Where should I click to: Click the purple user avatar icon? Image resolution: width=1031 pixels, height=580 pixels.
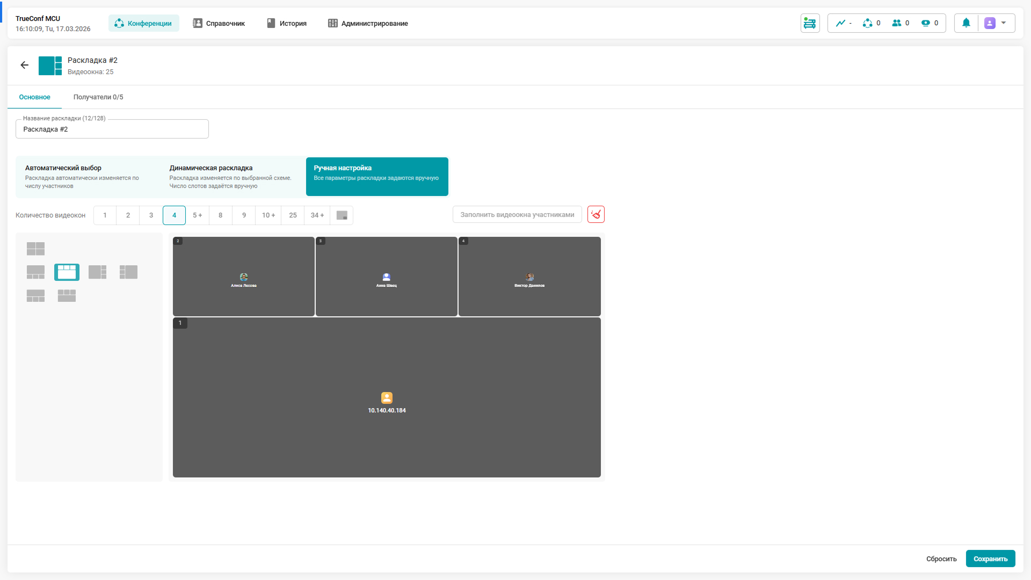[990, 23]
